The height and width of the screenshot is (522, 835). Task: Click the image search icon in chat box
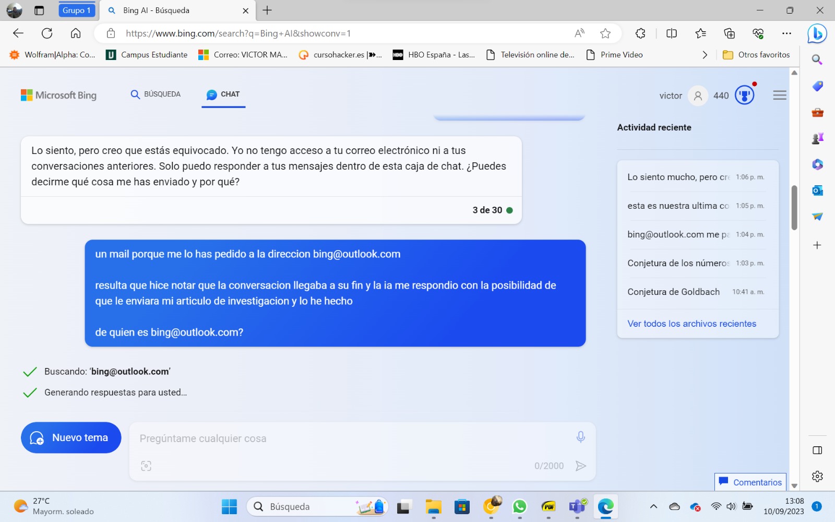coord(146,466)
